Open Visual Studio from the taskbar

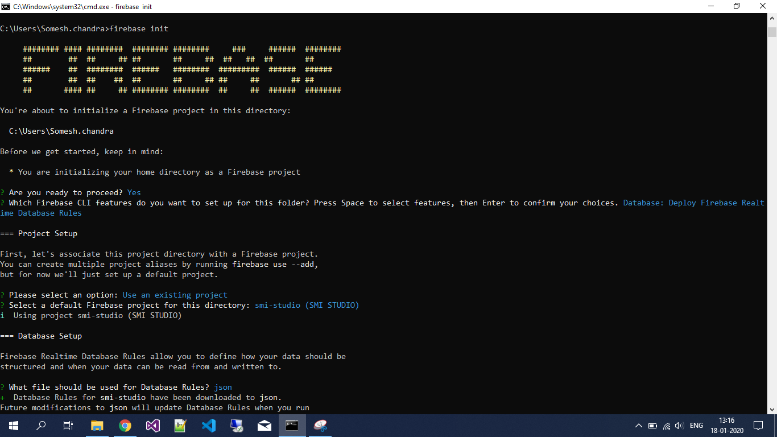[x=152, y=425]
